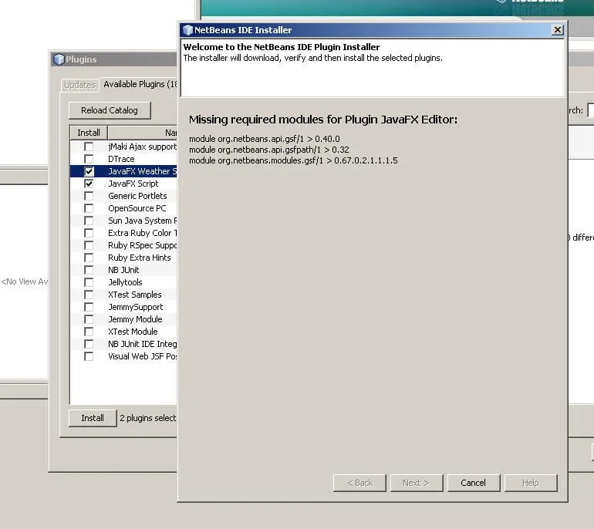Check the Sun Java System plugin box
This screenshot has height=529, width=594.
pos(89,221)
